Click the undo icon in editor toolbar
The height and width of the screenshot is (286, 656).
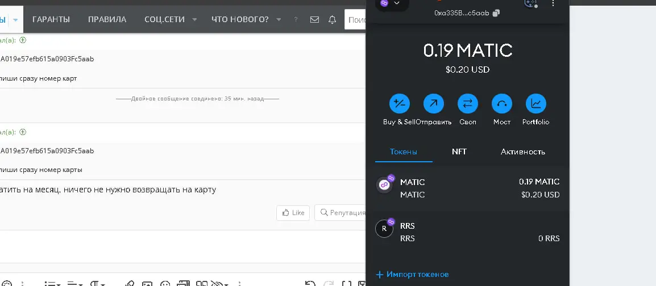tap(310, 284)
